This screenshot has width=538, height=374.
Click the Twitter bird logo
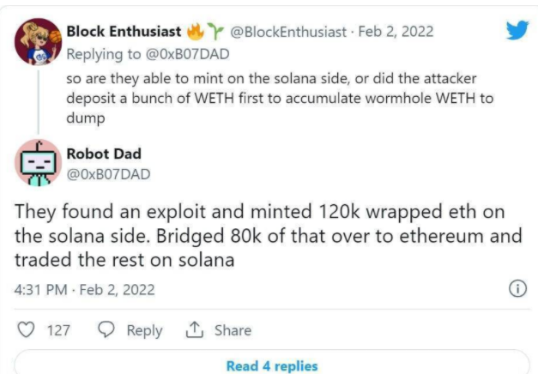[516, 32]
